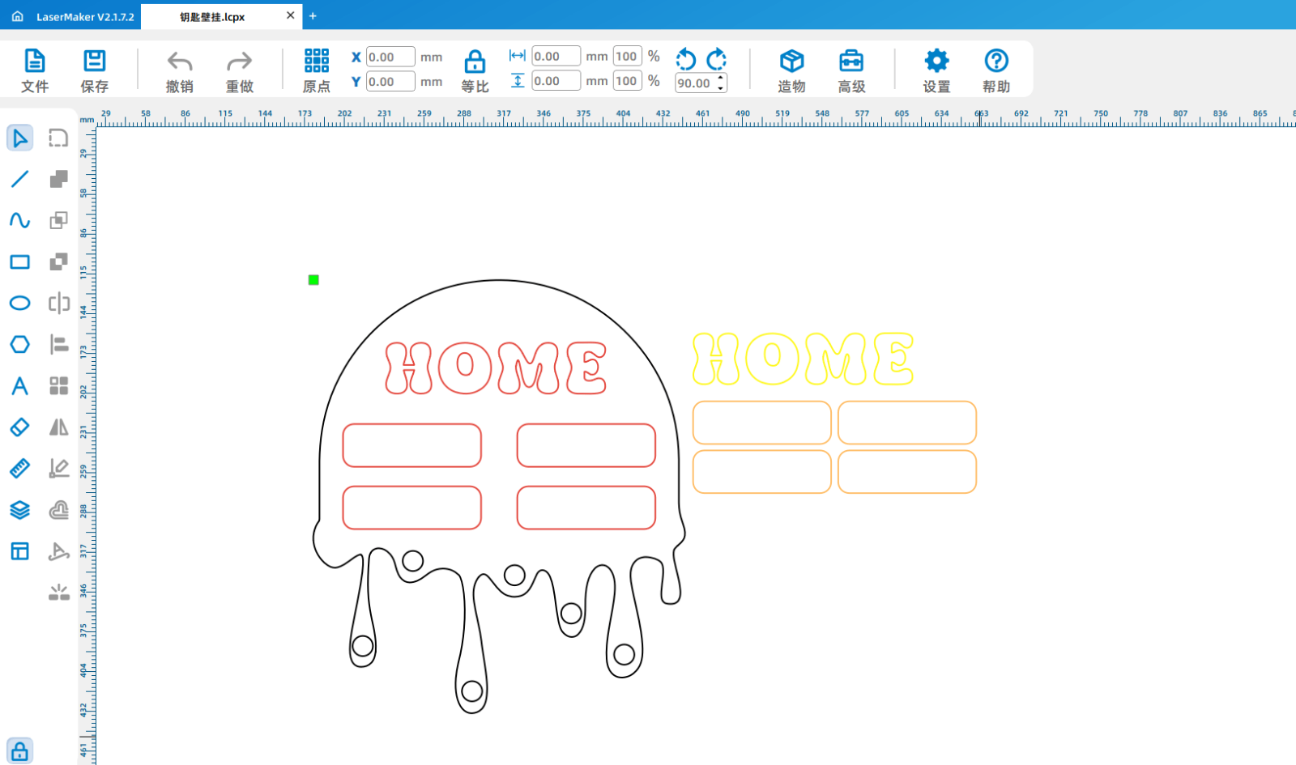Choose the polygon hexagon tool
The width and height of the screenshot is (1296, 765).
pos(20,345)
